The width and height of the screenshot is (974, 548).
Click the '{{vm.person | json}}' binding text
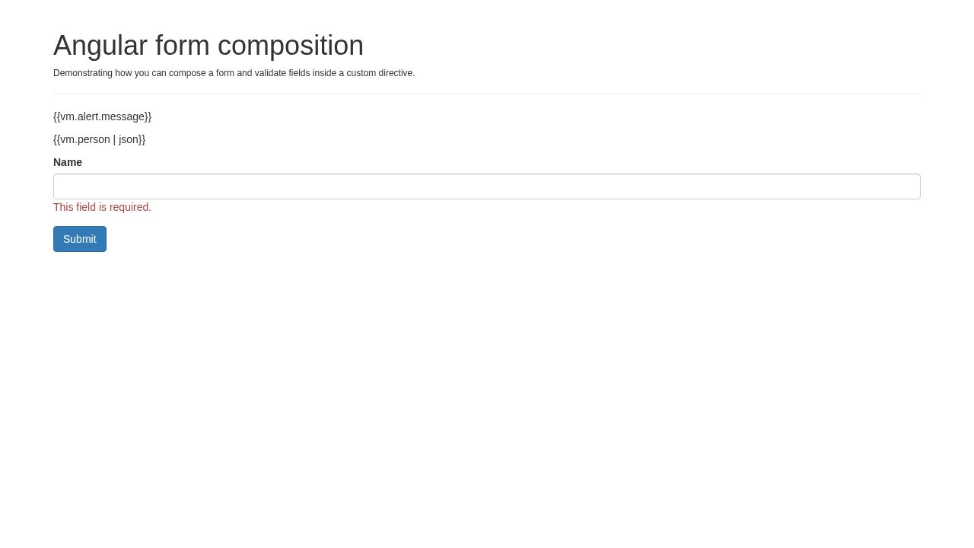[x=99, y=139]
